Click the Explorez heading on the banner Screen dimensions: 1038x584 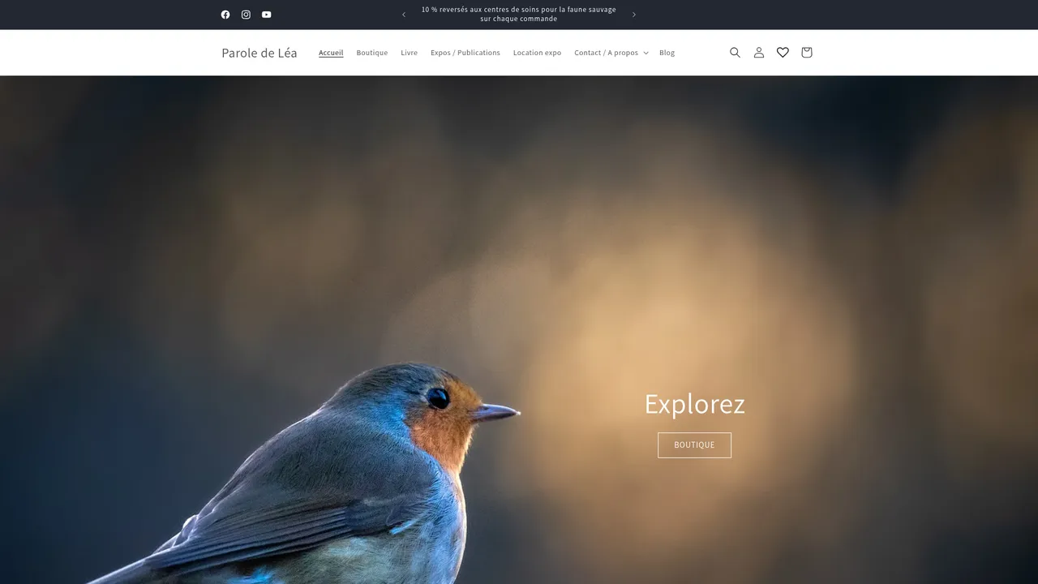point(694,404)
